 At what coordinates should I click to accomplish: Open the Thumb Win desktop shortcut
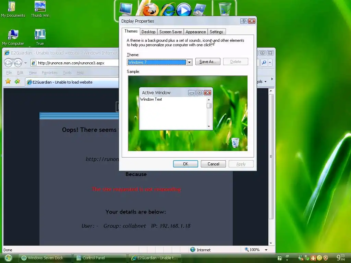coord(40,9)
